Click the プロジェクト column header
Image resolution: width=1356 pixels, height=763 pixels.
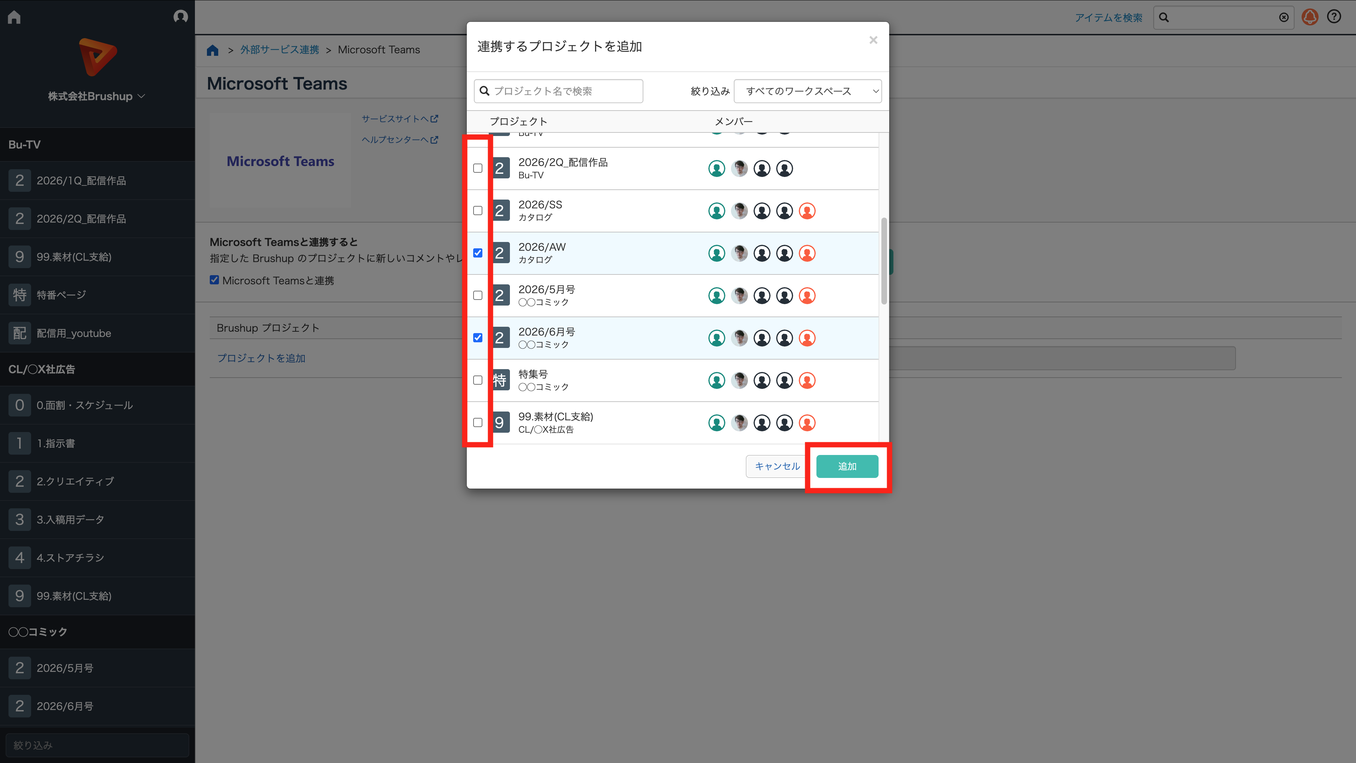coord(518,122)
